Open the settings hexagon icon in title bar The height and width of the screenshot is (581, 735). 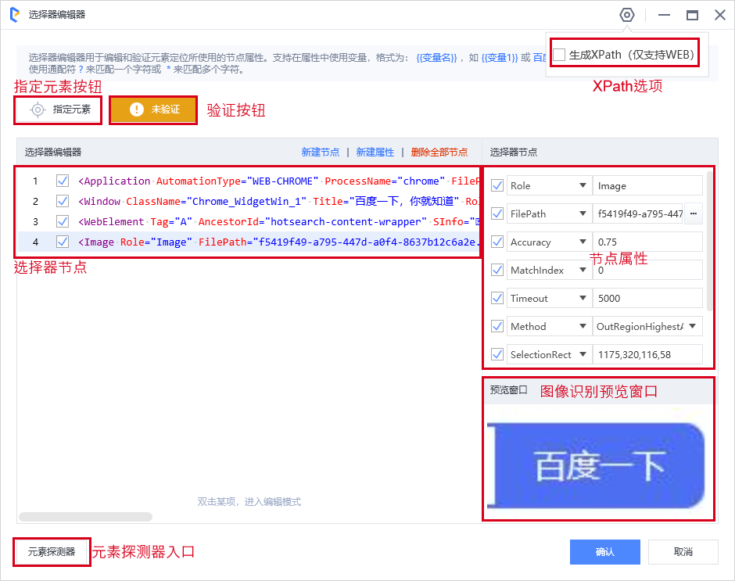(x=626, y=15)
